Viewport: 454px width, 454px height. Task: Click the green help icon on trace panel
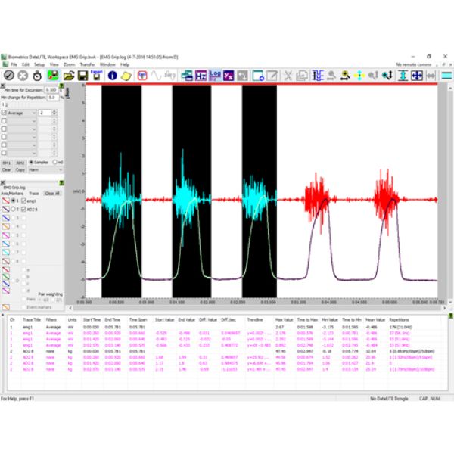point(62,182)
